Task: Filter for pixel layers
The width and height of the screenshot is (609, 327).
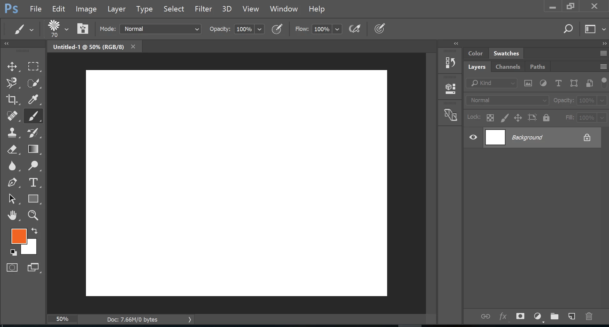Action: [528, 83]
